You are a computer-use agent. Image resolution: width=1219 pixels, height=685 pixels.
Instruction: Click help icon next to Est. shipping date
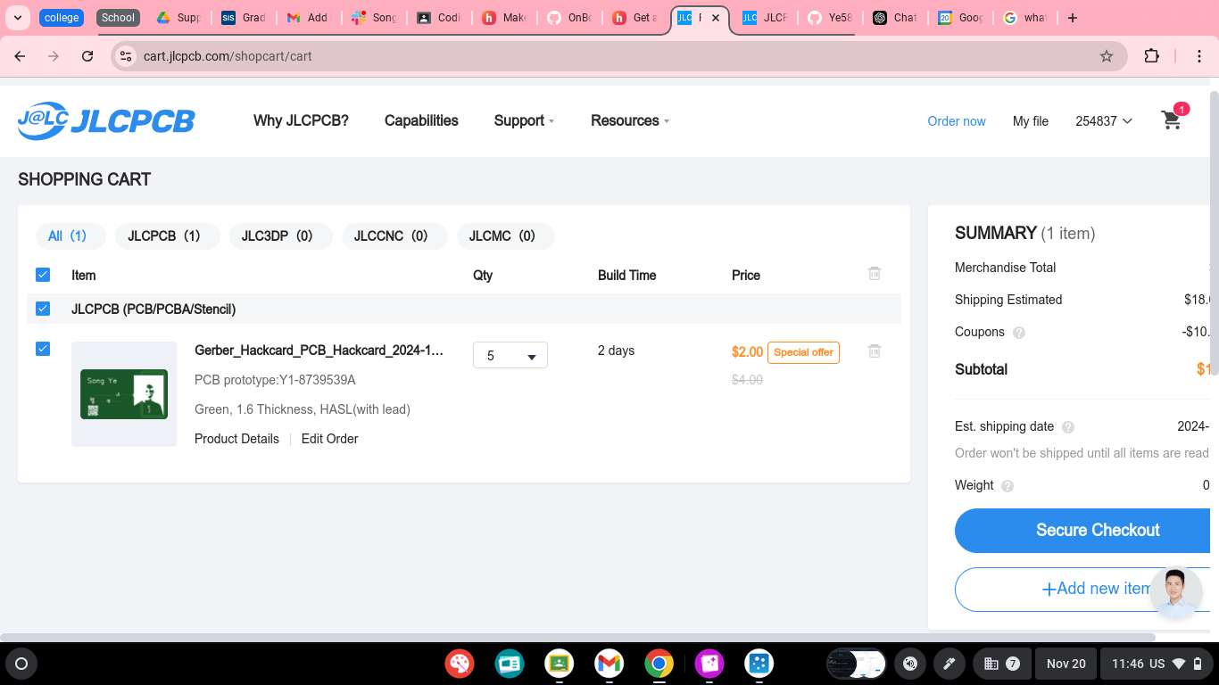tap(1068, 427)
